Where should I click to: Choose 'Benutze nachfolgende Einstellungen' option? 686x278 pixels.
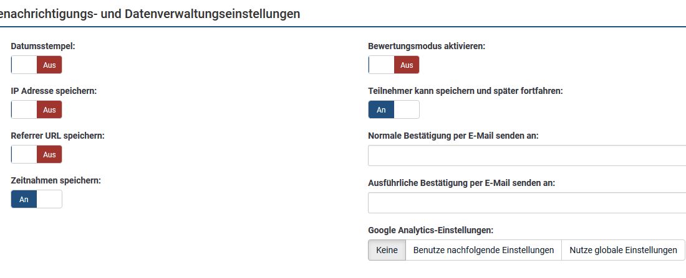tap(483, 250)
